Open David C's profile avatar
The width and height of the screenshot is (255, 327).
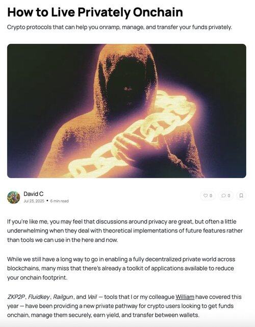click(x=14, y=197)
